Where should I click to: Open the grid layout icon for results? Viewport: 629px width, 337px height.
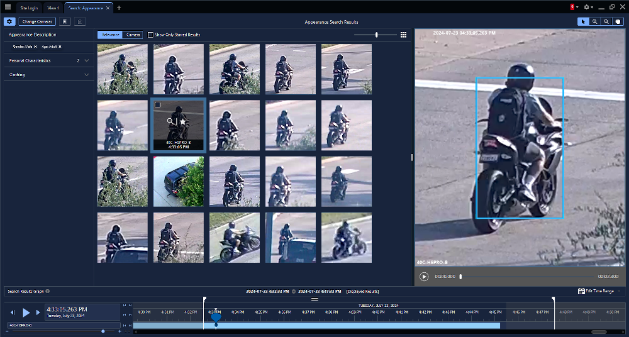pos(403,35)
